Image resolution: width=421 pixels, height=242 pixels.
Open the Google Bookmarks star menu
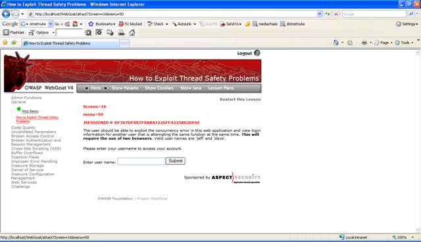[101, 24]
